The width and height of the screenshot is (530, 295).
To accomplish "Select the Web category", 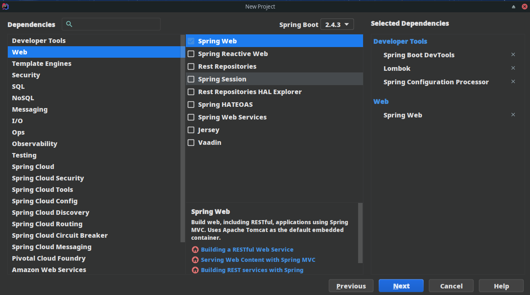I will point(94,52).
